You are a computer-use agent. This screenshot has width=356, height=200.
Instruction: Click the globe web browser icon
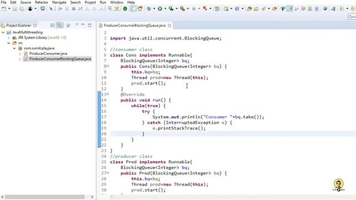point(325,9)
